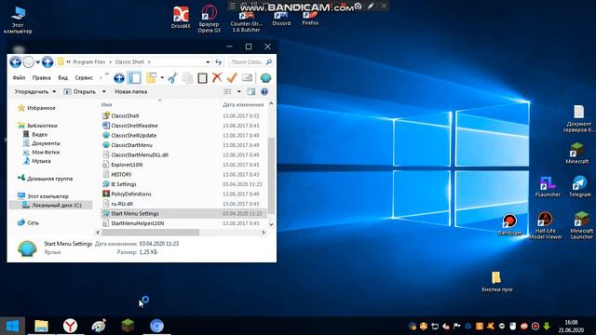Viewport: 596px width, 335px height.
Task: Click the Explorer Forward arrow button
Action: click(x=29, y=62)
